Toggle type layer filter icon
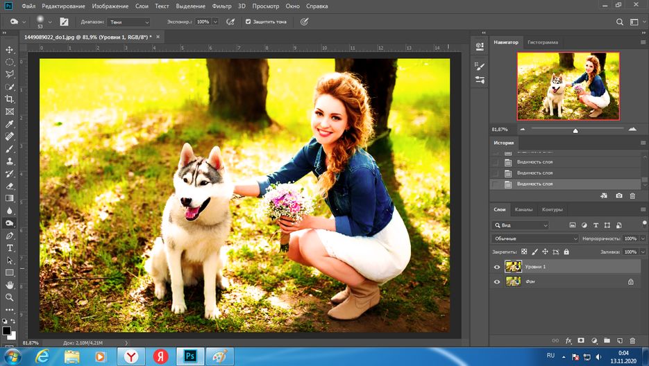 [596, 225]
